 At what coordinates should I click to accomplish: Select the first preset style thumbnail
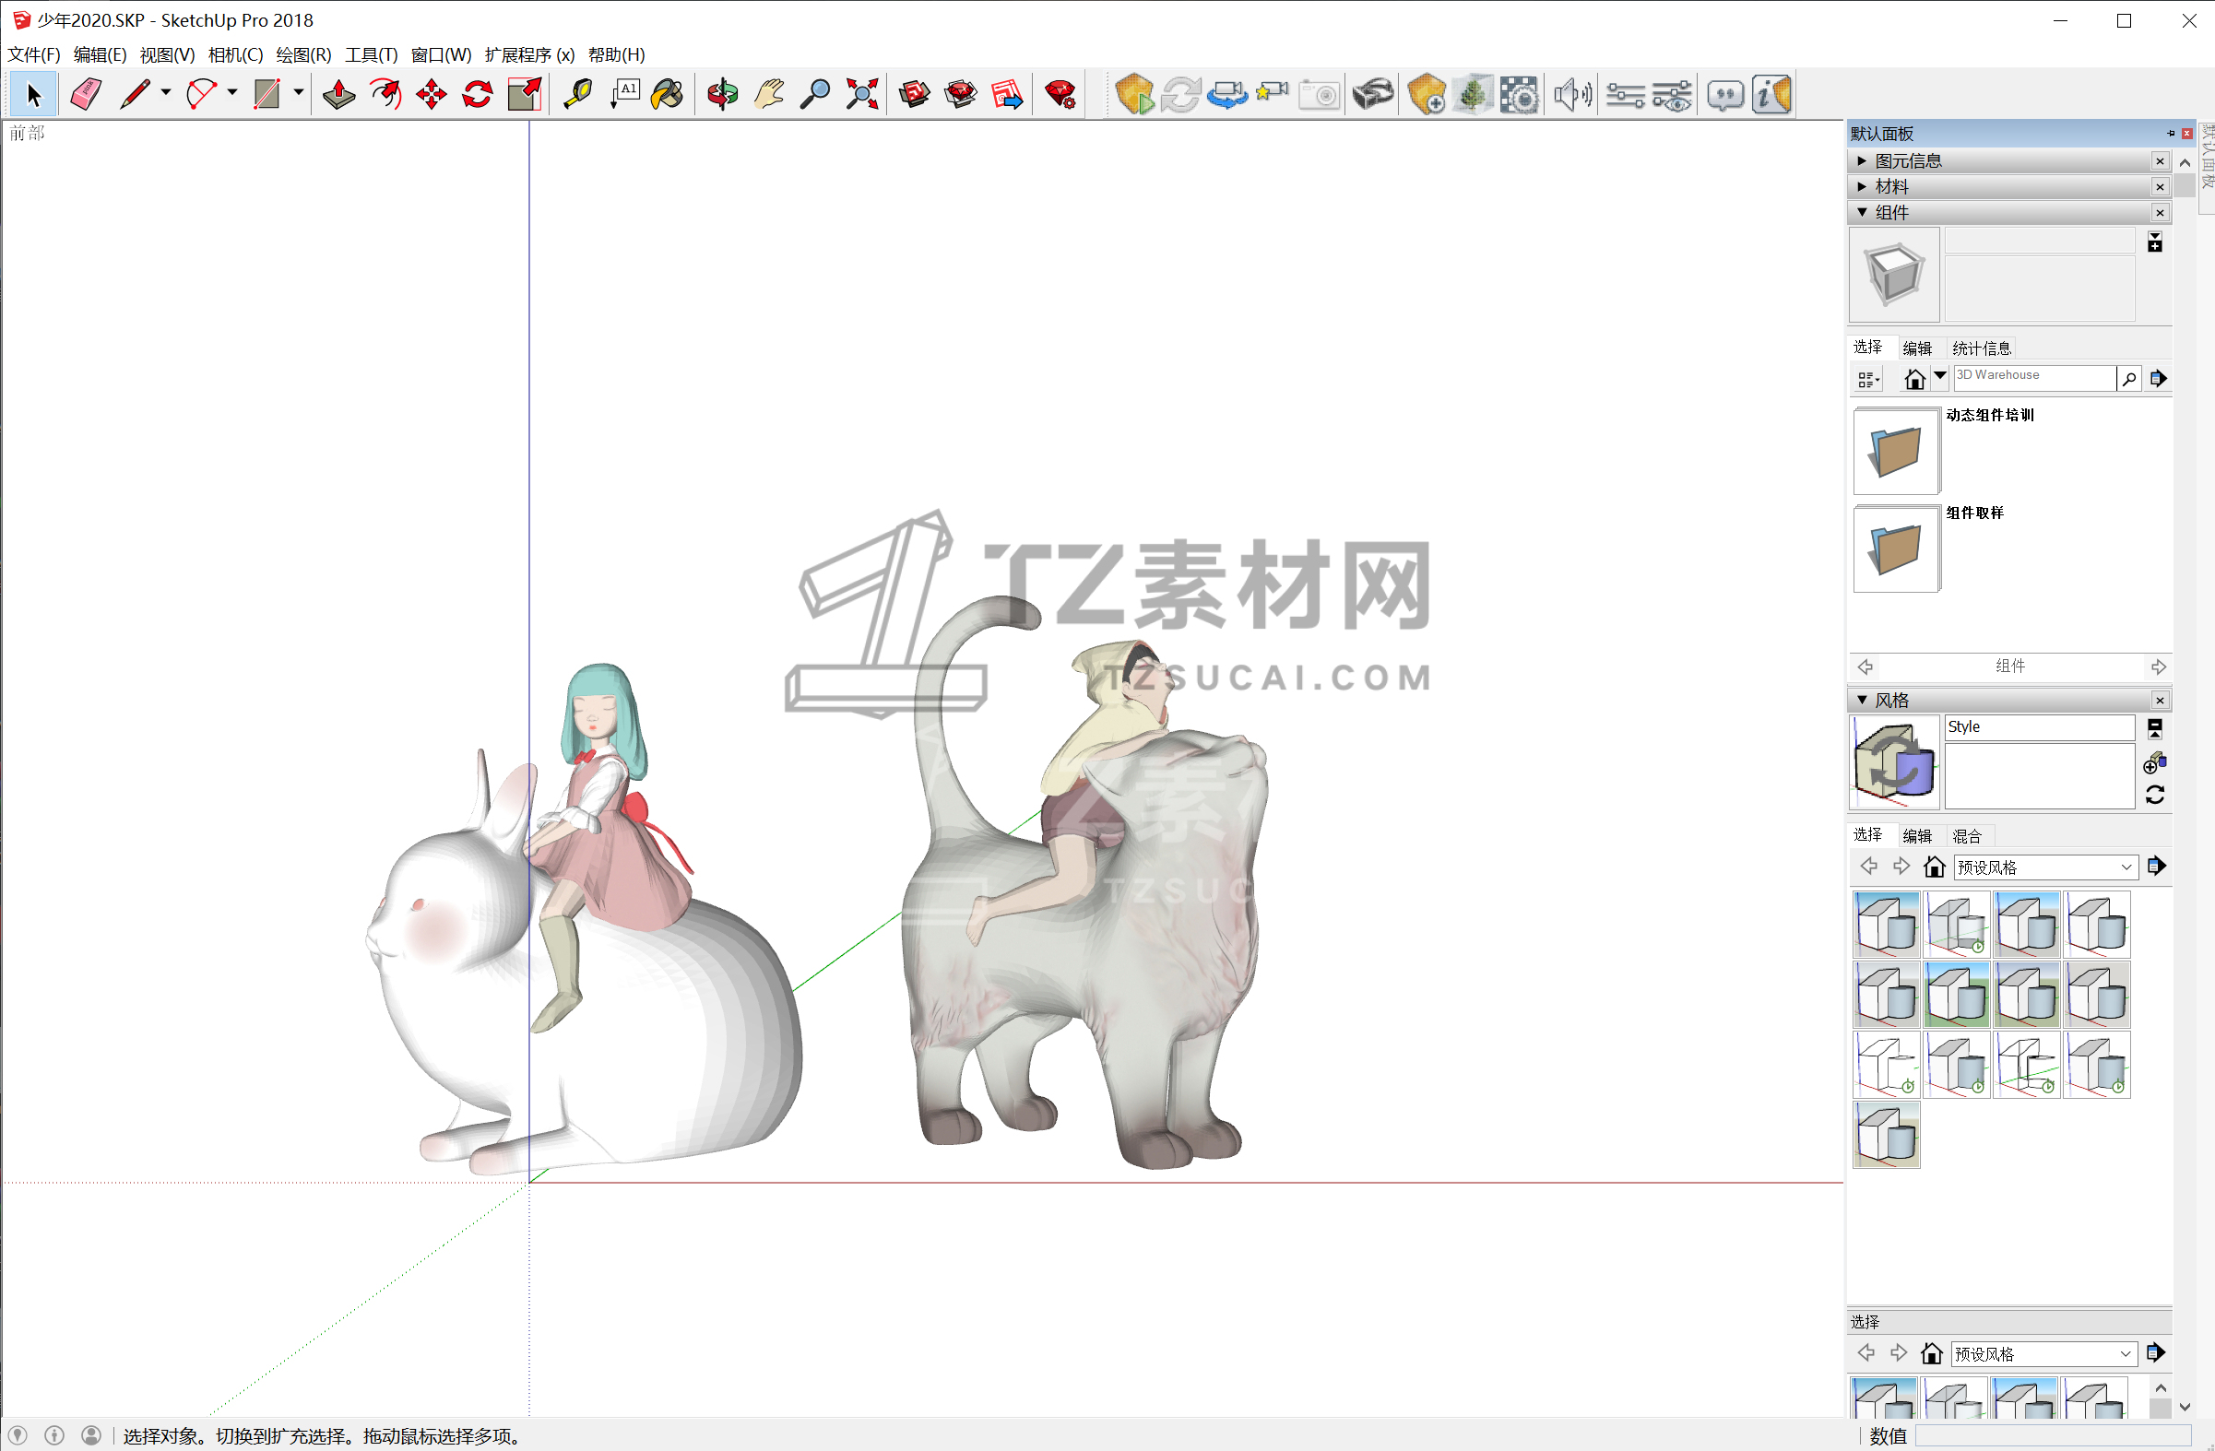point(1886,925)
